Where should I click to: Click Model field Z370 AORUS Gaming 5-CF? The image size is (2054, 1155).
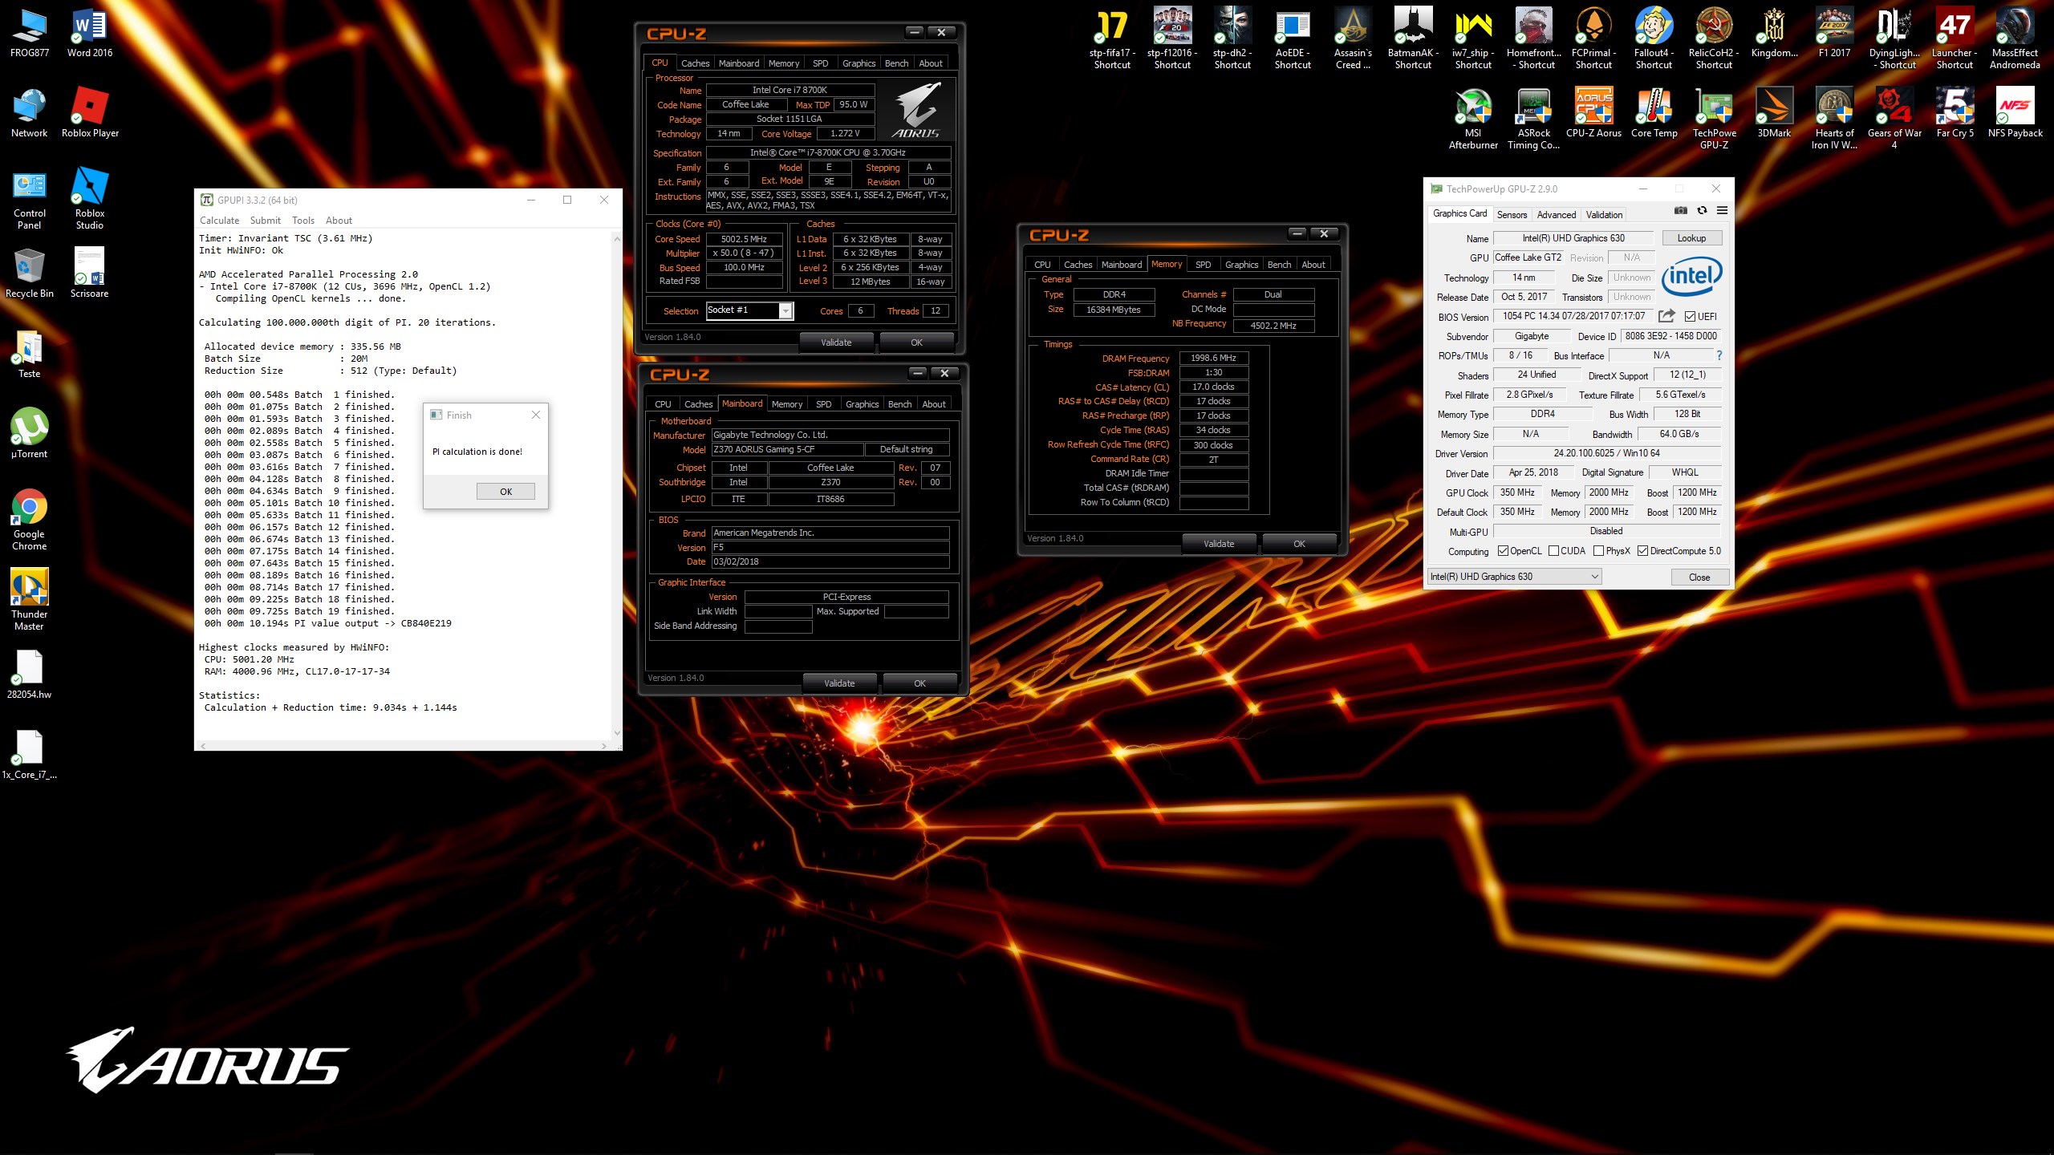pyautogui.click(x=787, y=450)
